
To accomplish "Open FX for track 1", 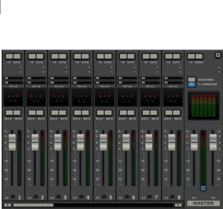I will (x=9, y=56).
